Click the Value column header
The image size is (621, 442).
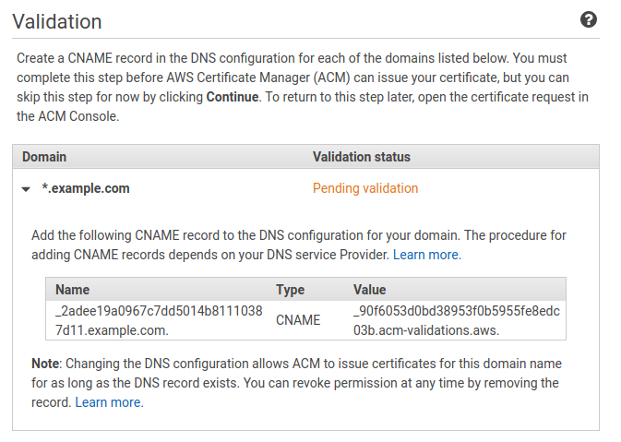[x=369, y=290]
